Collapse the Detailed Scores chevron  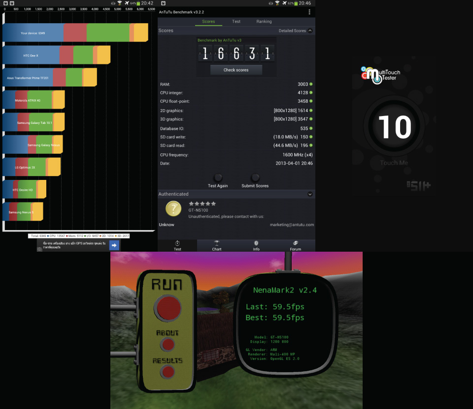310,30
